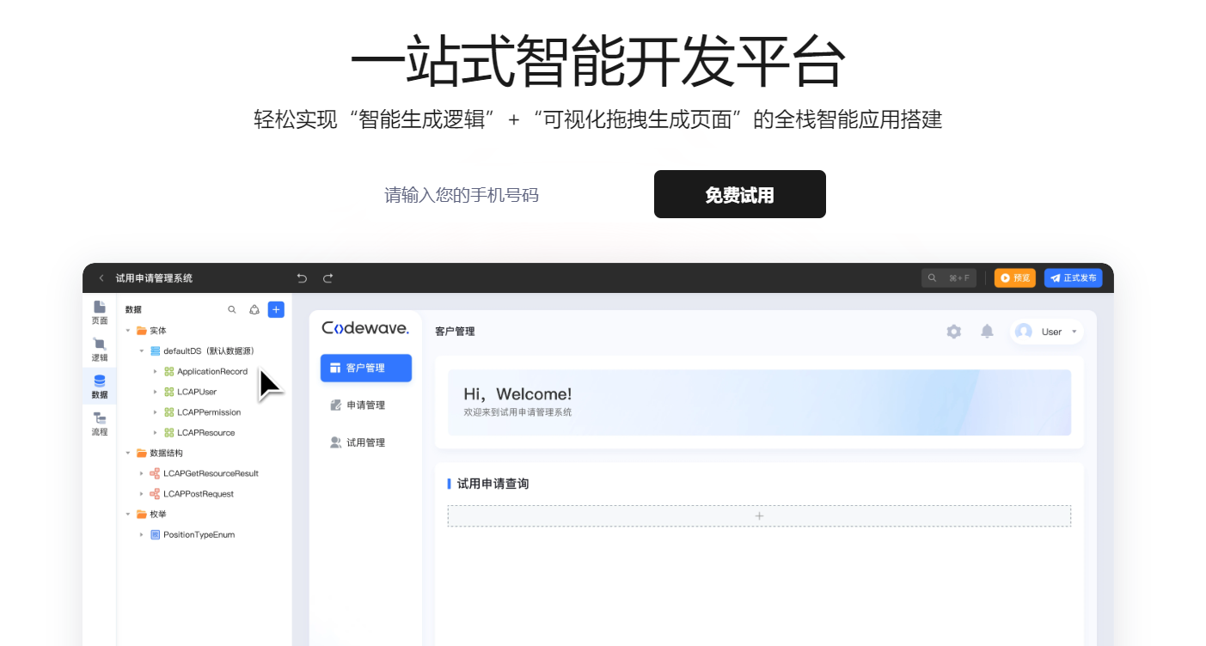
Task: Collapse the defaultDS data source node
Action: point(142,350)
